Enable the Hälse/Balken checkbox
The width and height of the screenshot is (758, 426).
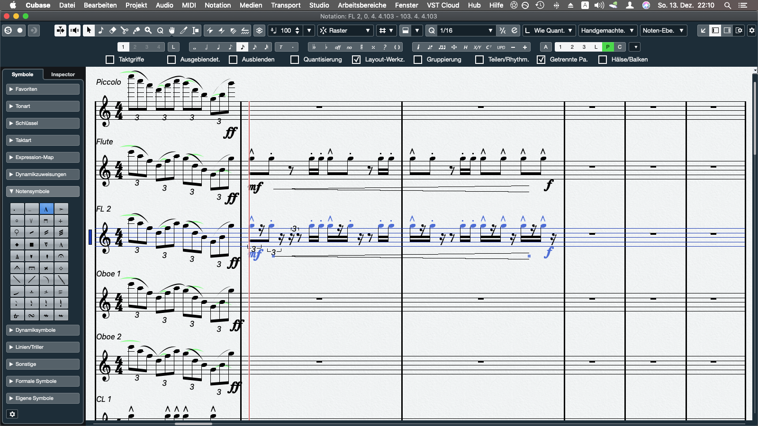[x=603, y=60]
